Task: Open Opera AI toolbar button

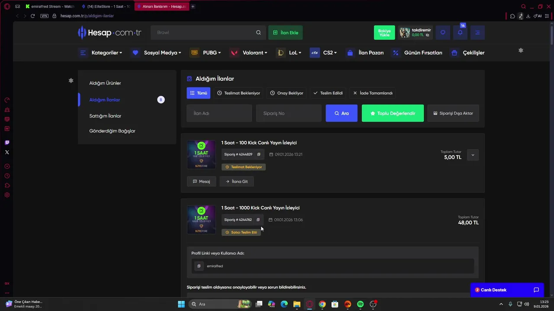Action: click(538, 16)
